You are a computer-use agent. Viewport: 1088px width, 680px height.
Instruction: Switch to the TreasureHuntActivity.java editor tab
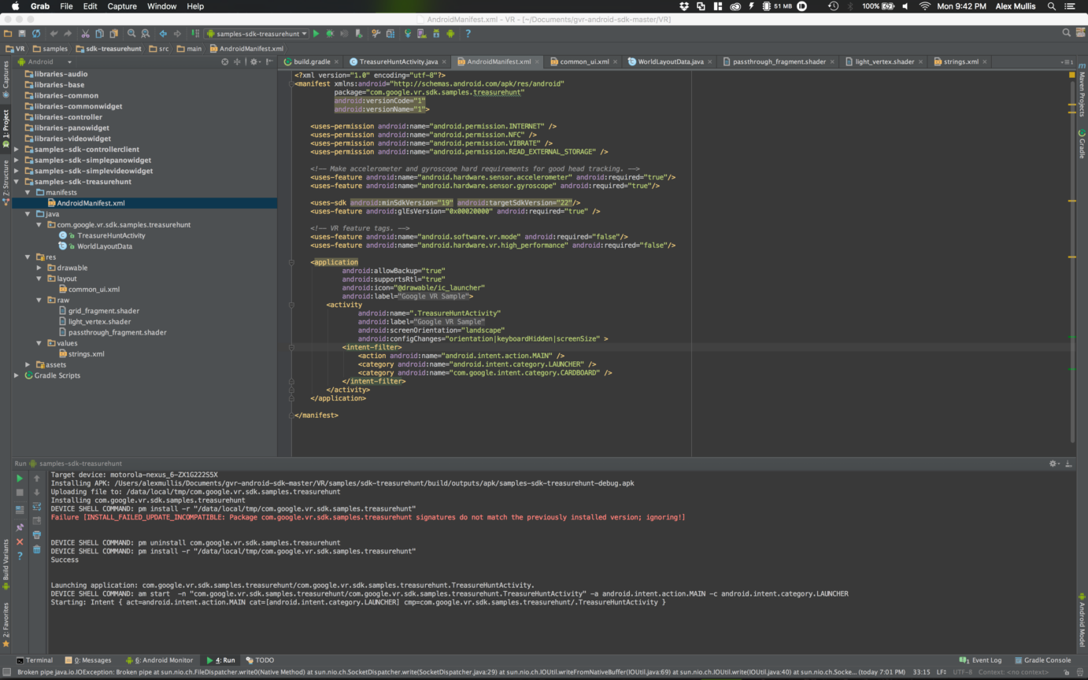pyautogui.click(x=398, y=61)
